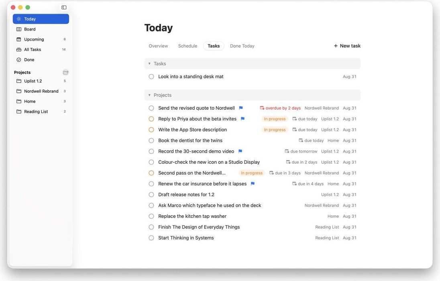This screenshot has height=281, width=440.
Task: Click In progress badge on App Store description
Action: pyautogui.click(x=275, y=130)
